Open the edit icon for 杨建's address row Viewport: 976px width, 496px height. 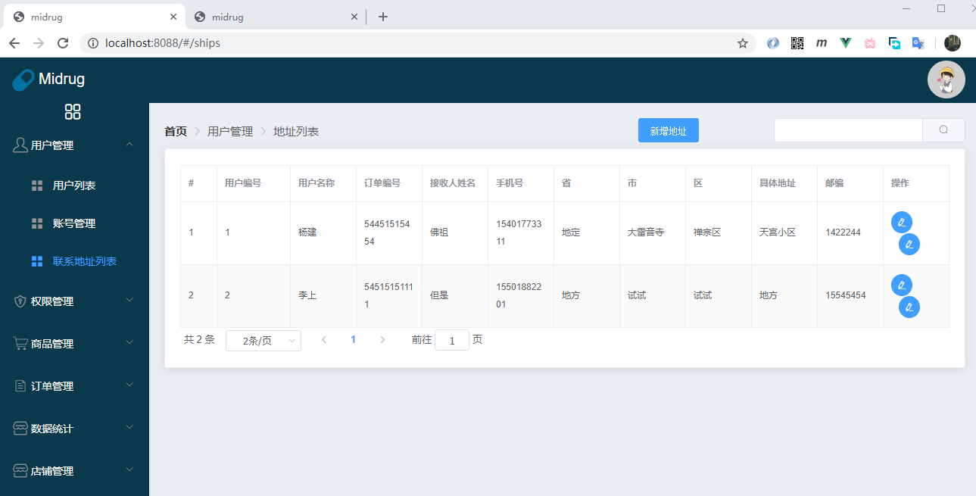(902, 222)
